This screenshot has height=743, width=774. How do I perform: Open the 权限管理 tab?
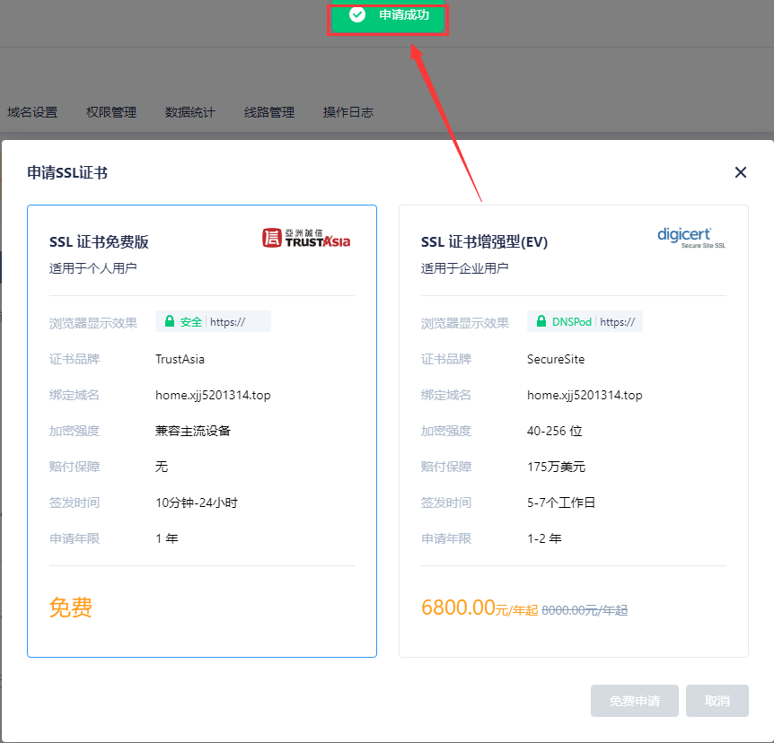pos(110,112)
